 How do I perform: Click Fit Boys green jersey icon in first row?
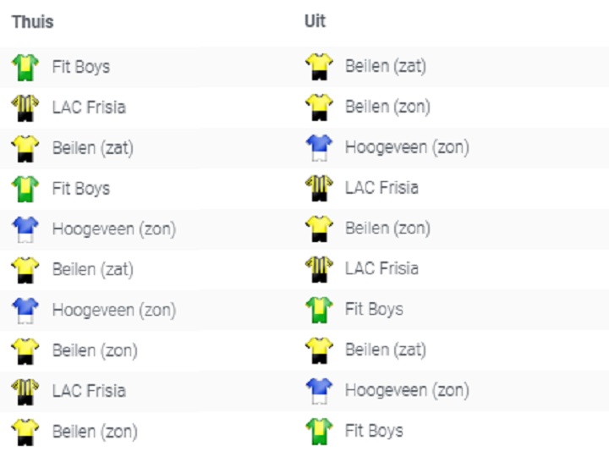25,67
